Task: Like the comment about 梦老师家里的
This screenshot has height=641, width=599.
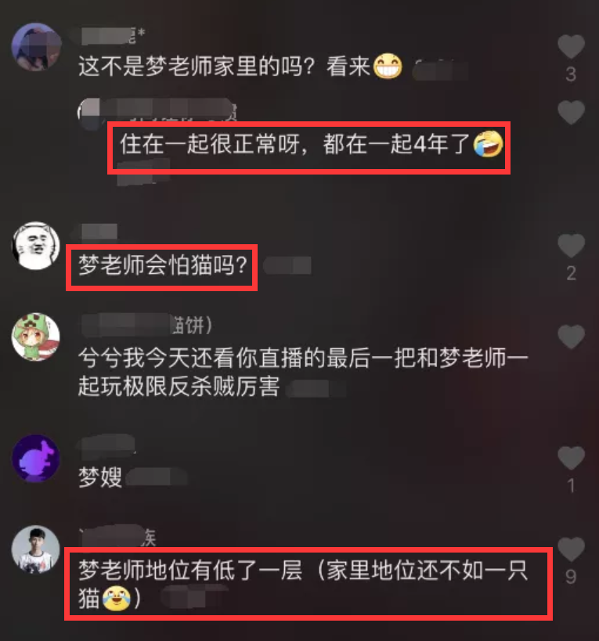Action: pos(571,46)
